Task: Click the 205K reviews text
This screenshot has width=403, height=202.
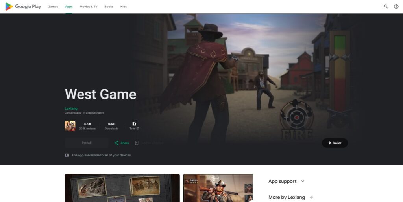Action: tap(87, 129)
